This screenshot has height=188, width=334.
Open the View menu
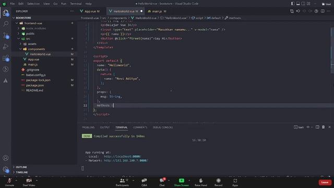pyautogui.click(x=46, y=4)
